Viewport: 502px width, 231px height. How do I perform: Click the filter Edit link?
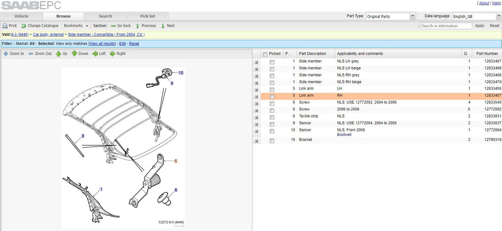(x=122, y=44)
